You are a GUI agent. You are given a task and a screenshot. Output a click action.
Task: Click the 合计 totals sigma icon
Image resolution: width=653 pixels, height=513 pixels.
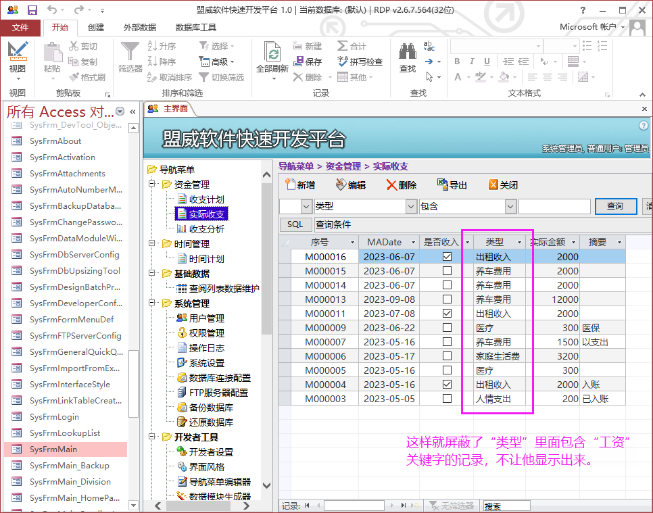[342, 46]
